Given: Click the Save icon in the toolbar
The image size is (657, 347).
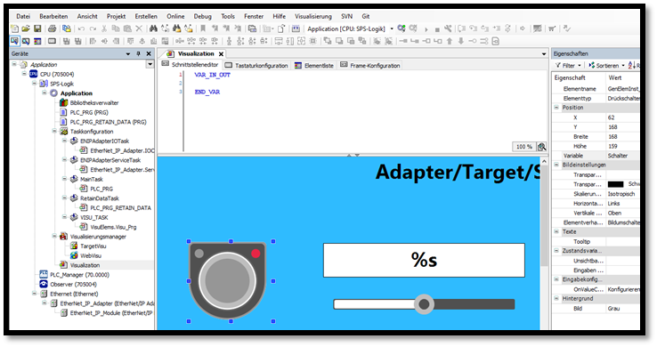Looking at the screenshot, I should (37, 28).
